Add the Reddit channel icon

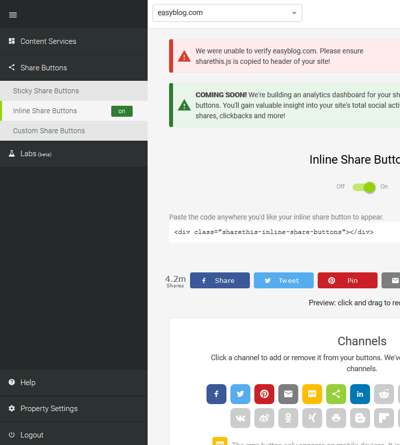tap(384, 394)
